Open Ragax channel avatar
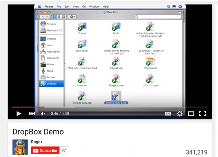This screenshot has height=157, width=218. (20, 147)
